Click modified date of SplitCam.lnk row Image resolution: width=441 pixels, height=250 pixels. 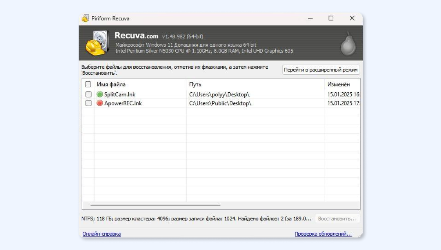343,94
